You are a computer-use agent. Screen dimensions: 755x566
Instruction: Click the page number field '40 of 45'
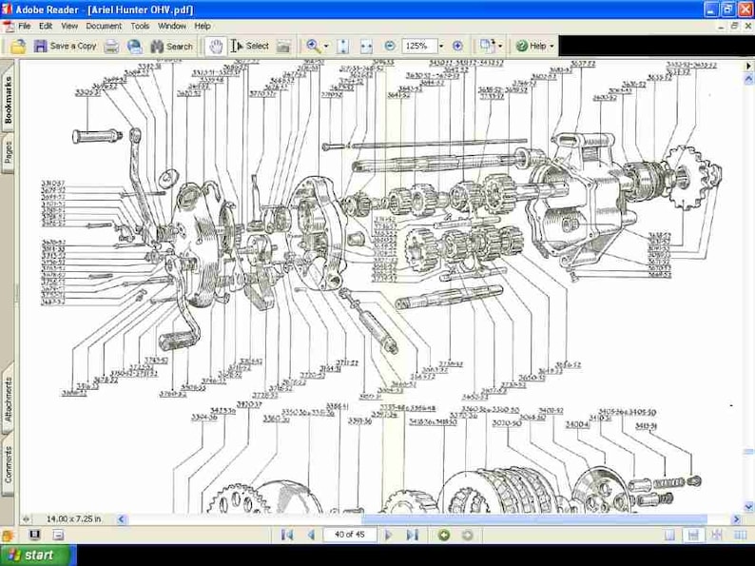tap(350, 535)
